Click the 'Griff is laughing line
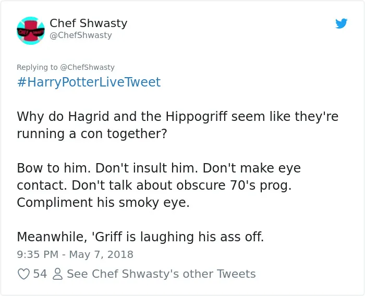Viewport: 365px width, 296px height. click(x=140, y=237)
